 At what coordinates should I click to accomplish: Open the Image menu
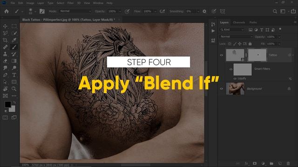pos(30,3)
